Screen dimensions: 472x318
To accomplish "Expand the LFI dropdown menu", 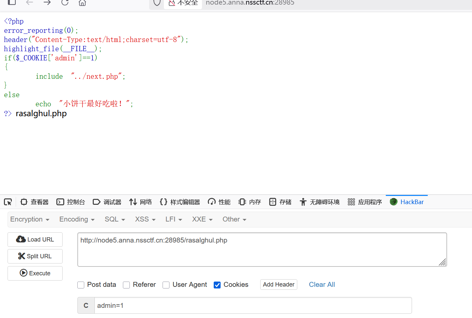I will pos(174,219).
